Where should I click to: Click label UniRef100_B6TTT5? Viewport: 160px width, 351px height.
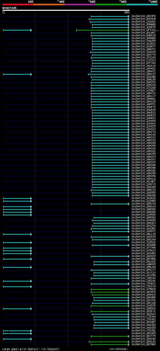coord(143,336)
